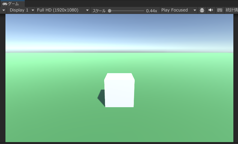This screenshot has width=238, height=144.
Task: Click the white cube in the game view
Action: click(x=119, y=90)
